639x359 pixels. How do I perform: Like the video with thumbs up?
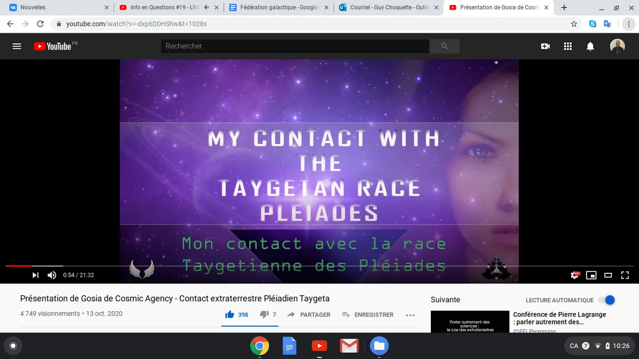(237, 315)
